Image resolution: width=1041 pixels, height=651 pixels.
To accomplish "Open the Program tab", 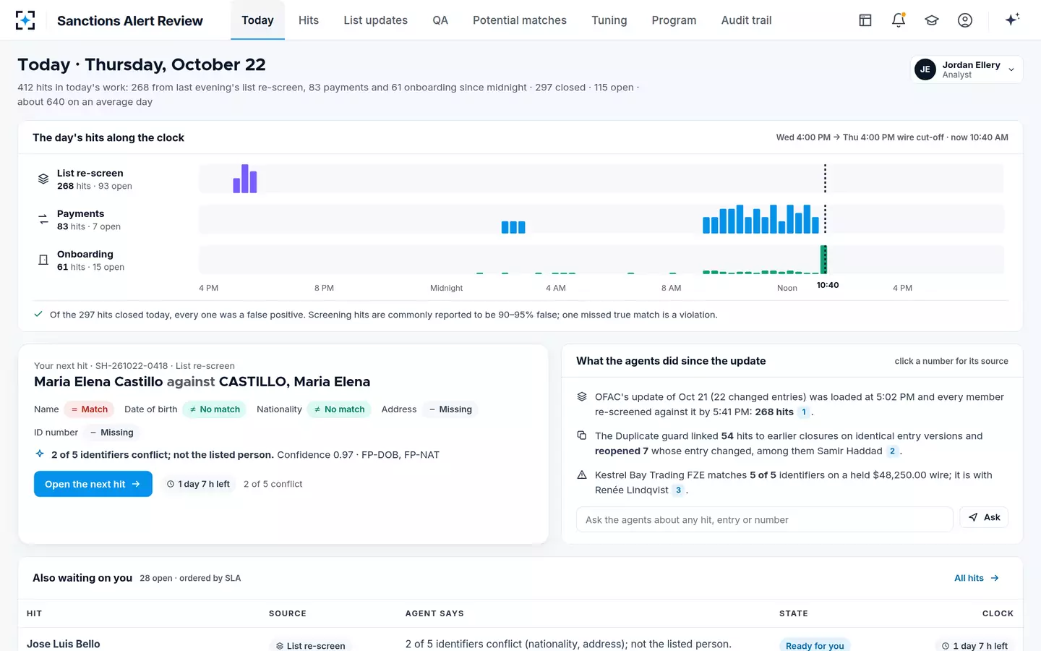I will (674, 20).
